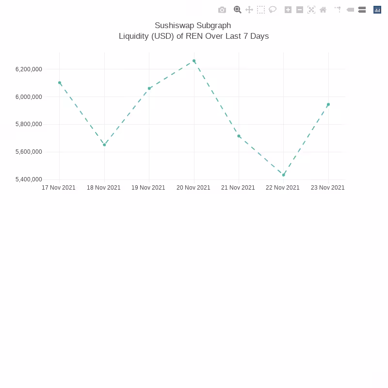The width and height of the screenshot is (388, 388).
Task: Select the Pan tool
Action: tap(249, 10)
